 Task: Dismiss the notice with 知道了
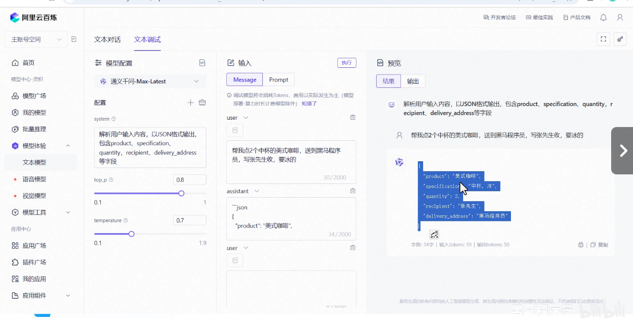[x=309, y=103]
